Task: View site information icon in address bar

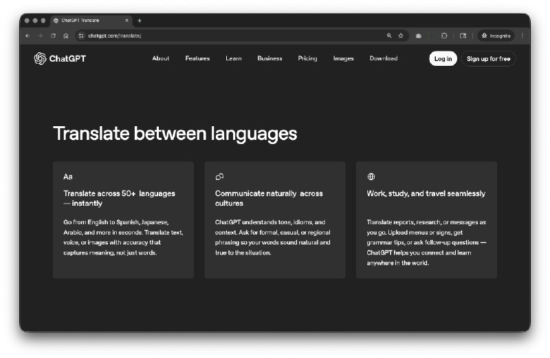Action: pos(81,36)
